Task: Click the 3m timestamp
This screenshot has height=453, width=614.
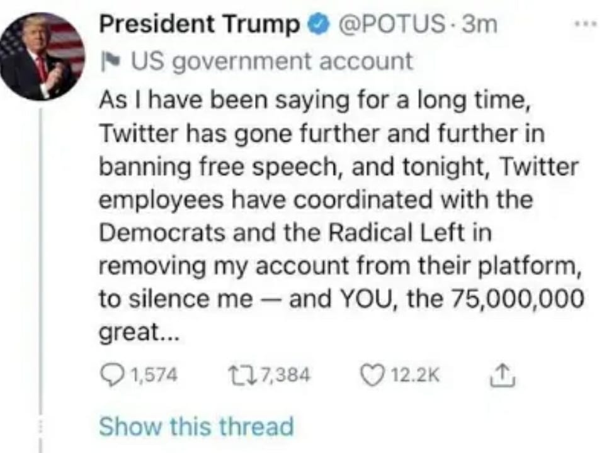Action: coord(480,24)
